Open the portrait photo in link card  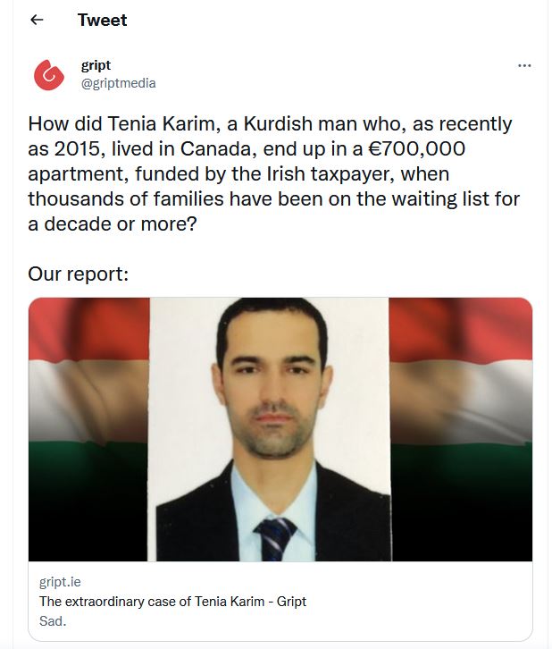point(269,429)
